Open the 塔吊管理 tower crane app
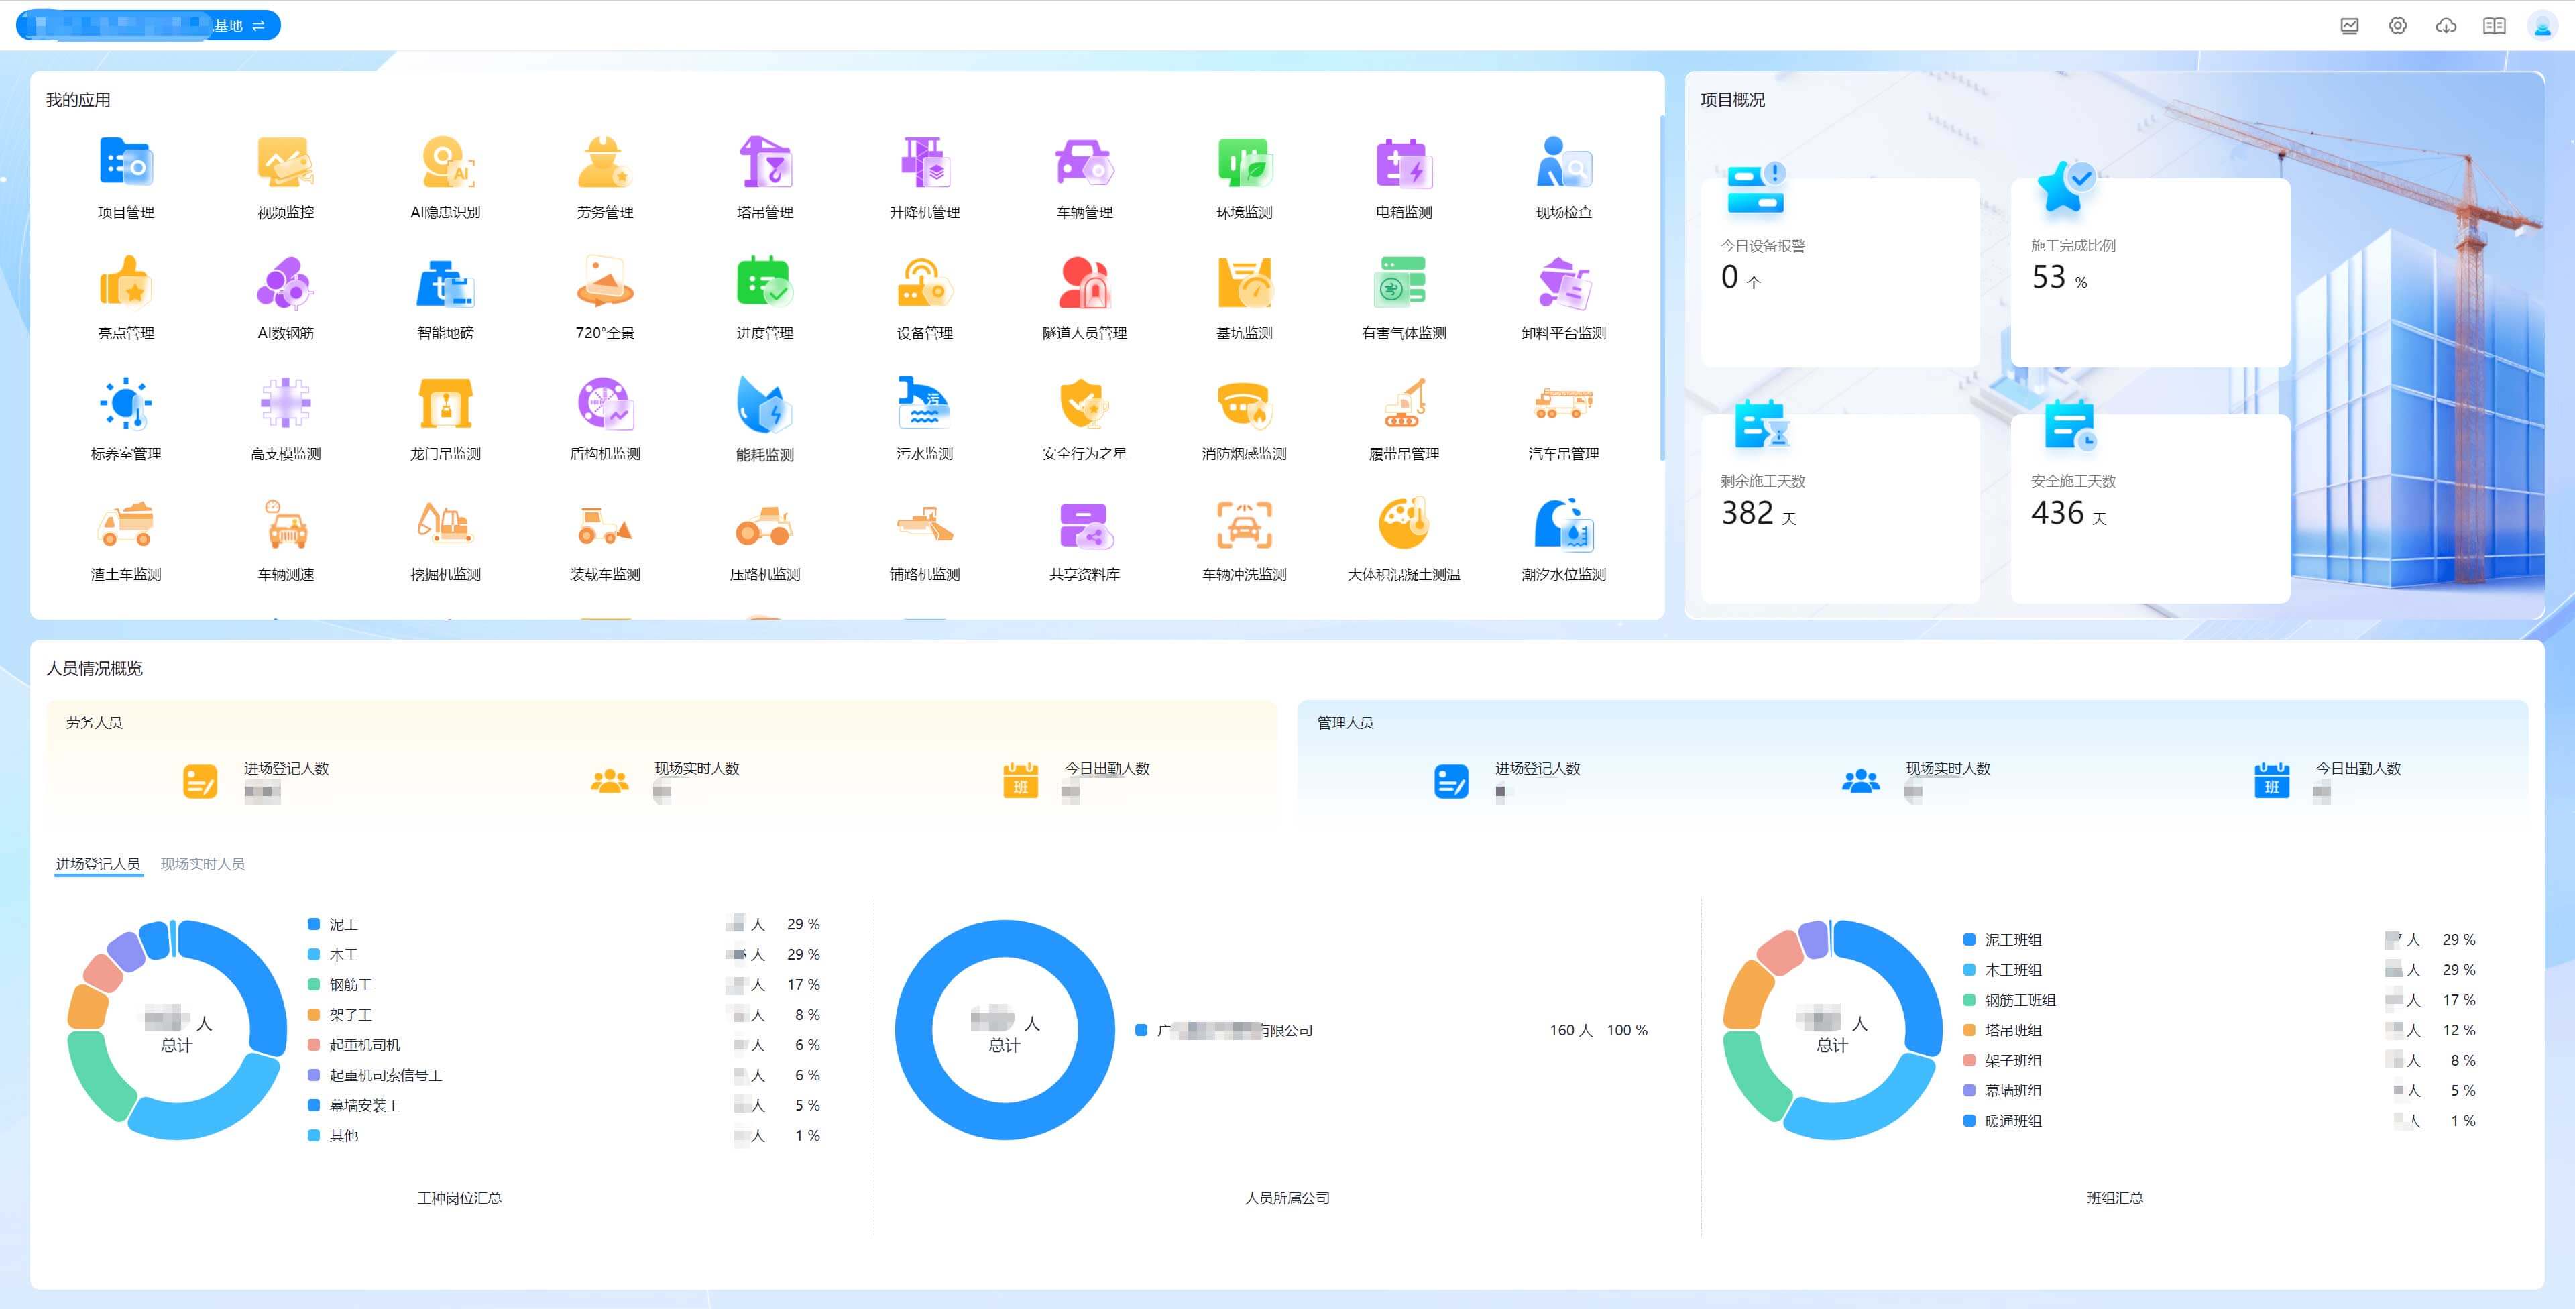 click(x=764, y=164)
